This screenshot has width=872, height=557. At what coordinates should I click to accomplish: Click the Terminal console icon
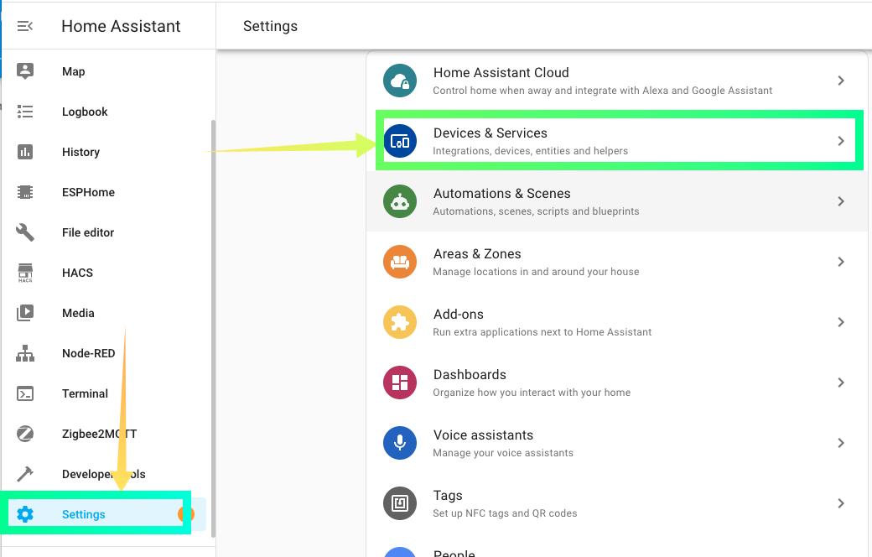pos(25,393)
